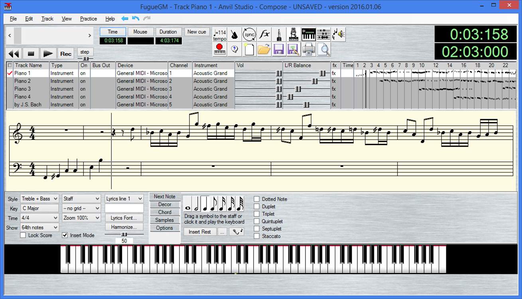Save the song with floppy icon
This screenshot has width=522, height=299.
tap(279, 49)
